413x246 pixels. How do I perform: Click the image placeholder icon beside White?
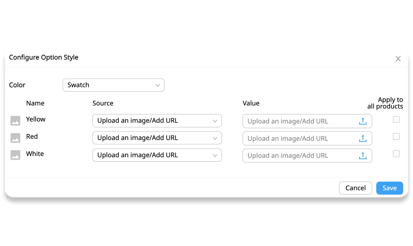click(x=15, y=155)
